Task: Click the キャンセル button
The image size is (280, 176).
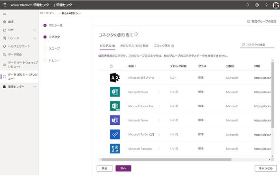Action: pyautogui.click(x=266, y=168)
